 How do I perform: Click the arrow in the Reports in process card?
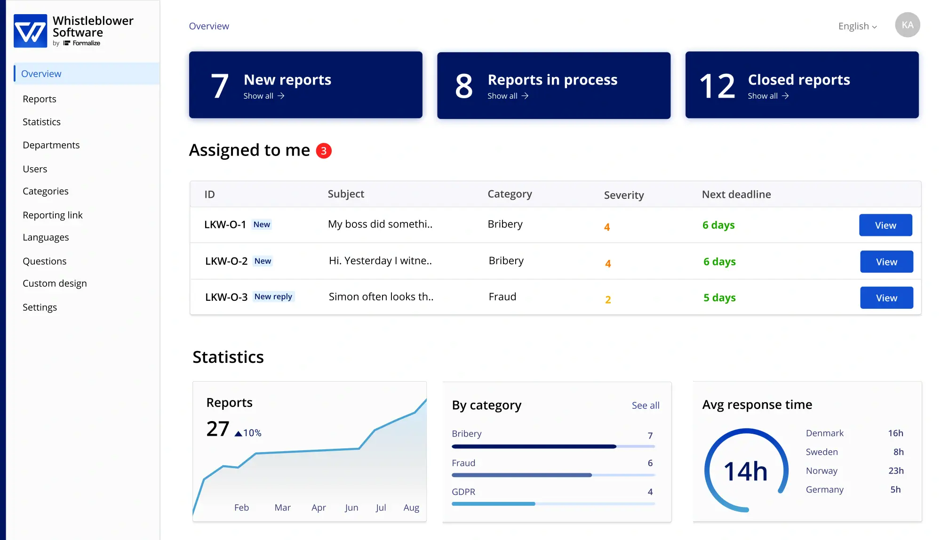point(525,96)
